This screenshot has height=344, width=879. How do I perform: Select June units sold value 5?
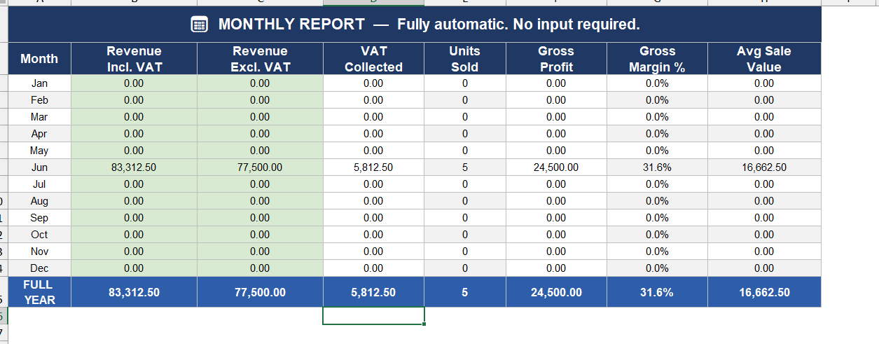click(x=464, y=167)
